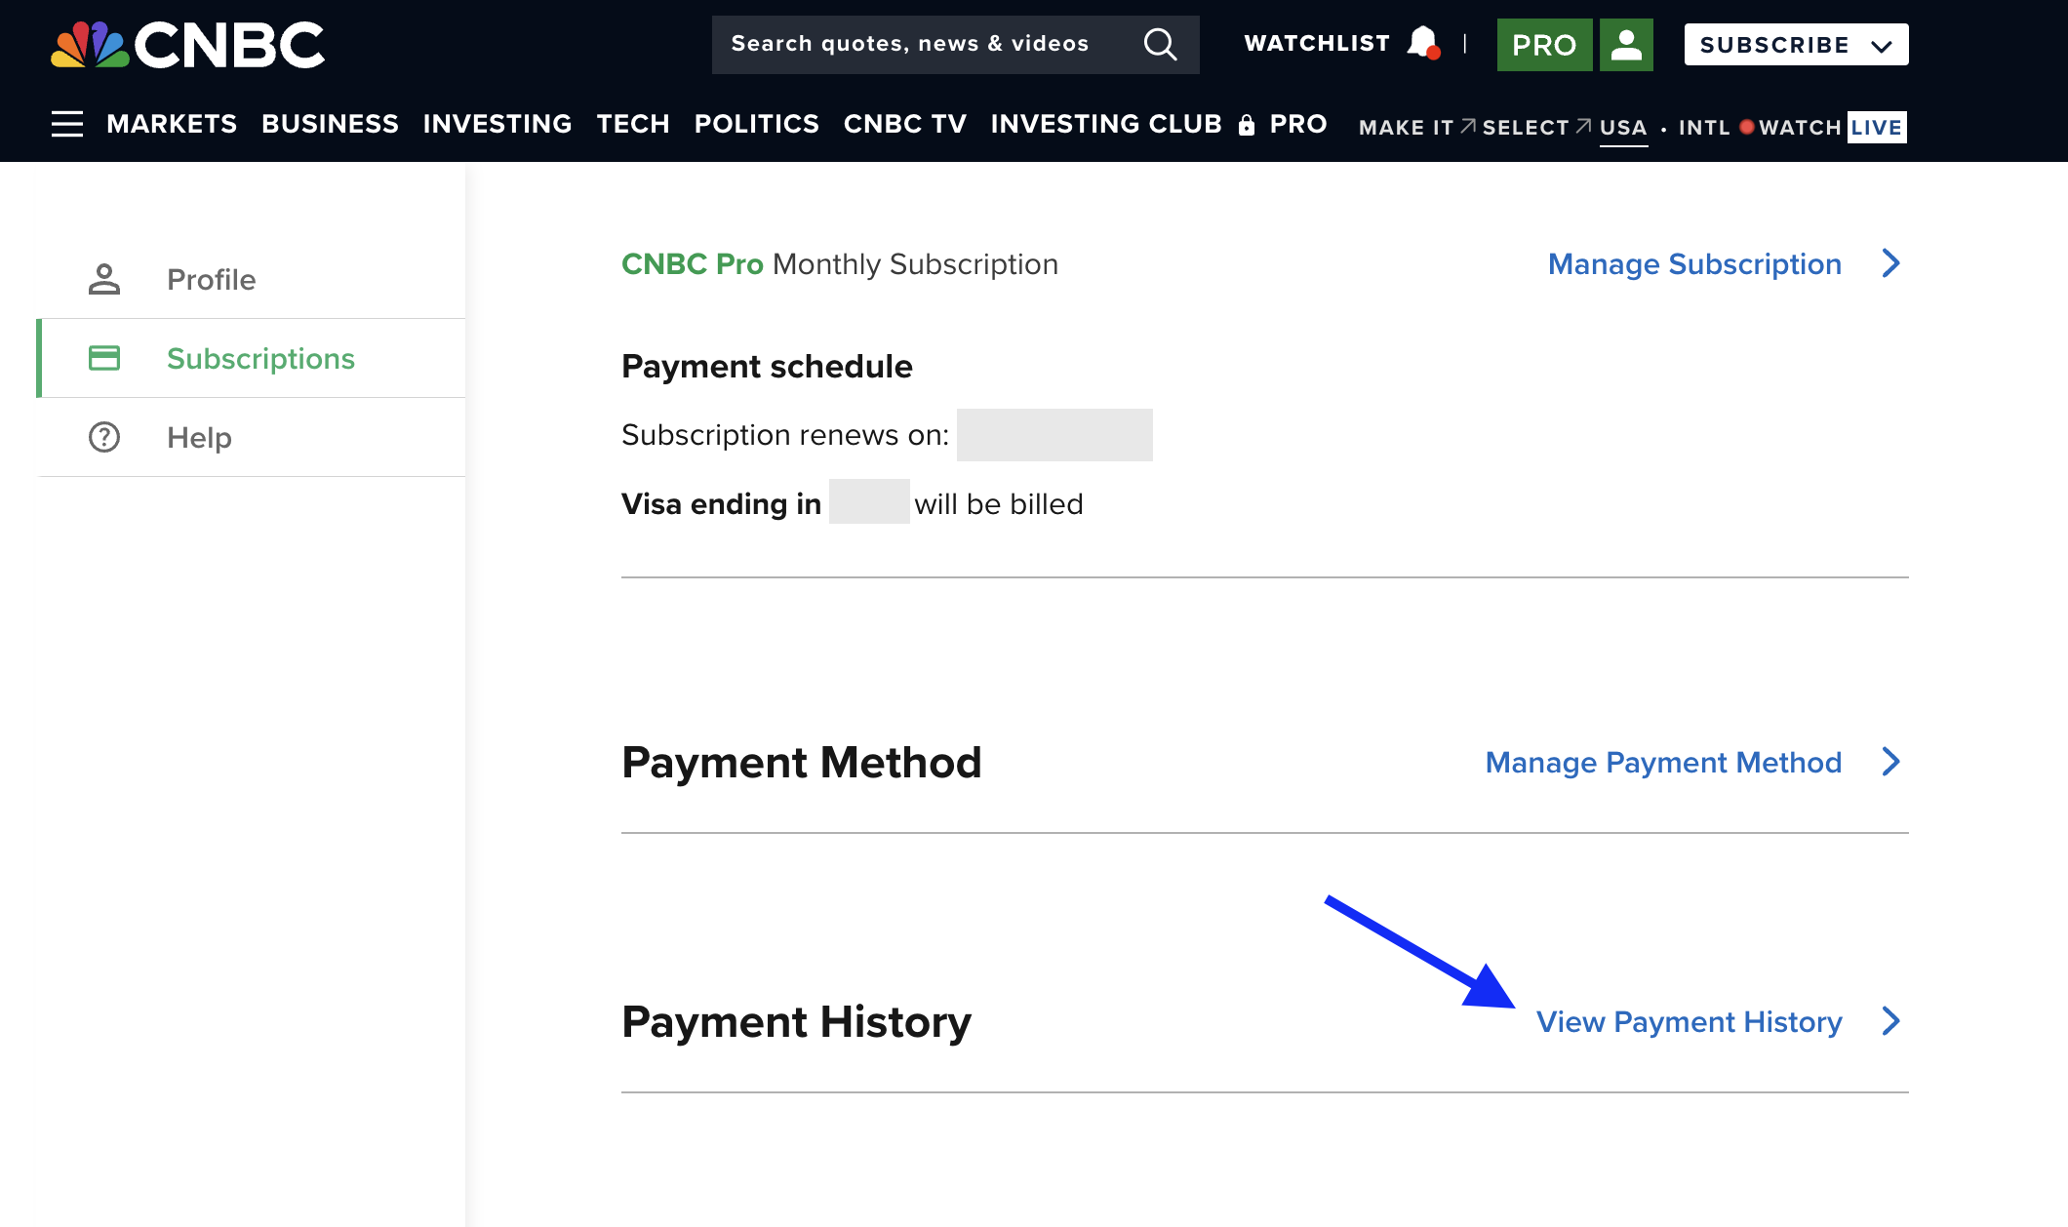
Task: Switch to the INTL edition
Action: pos(1702,127)
